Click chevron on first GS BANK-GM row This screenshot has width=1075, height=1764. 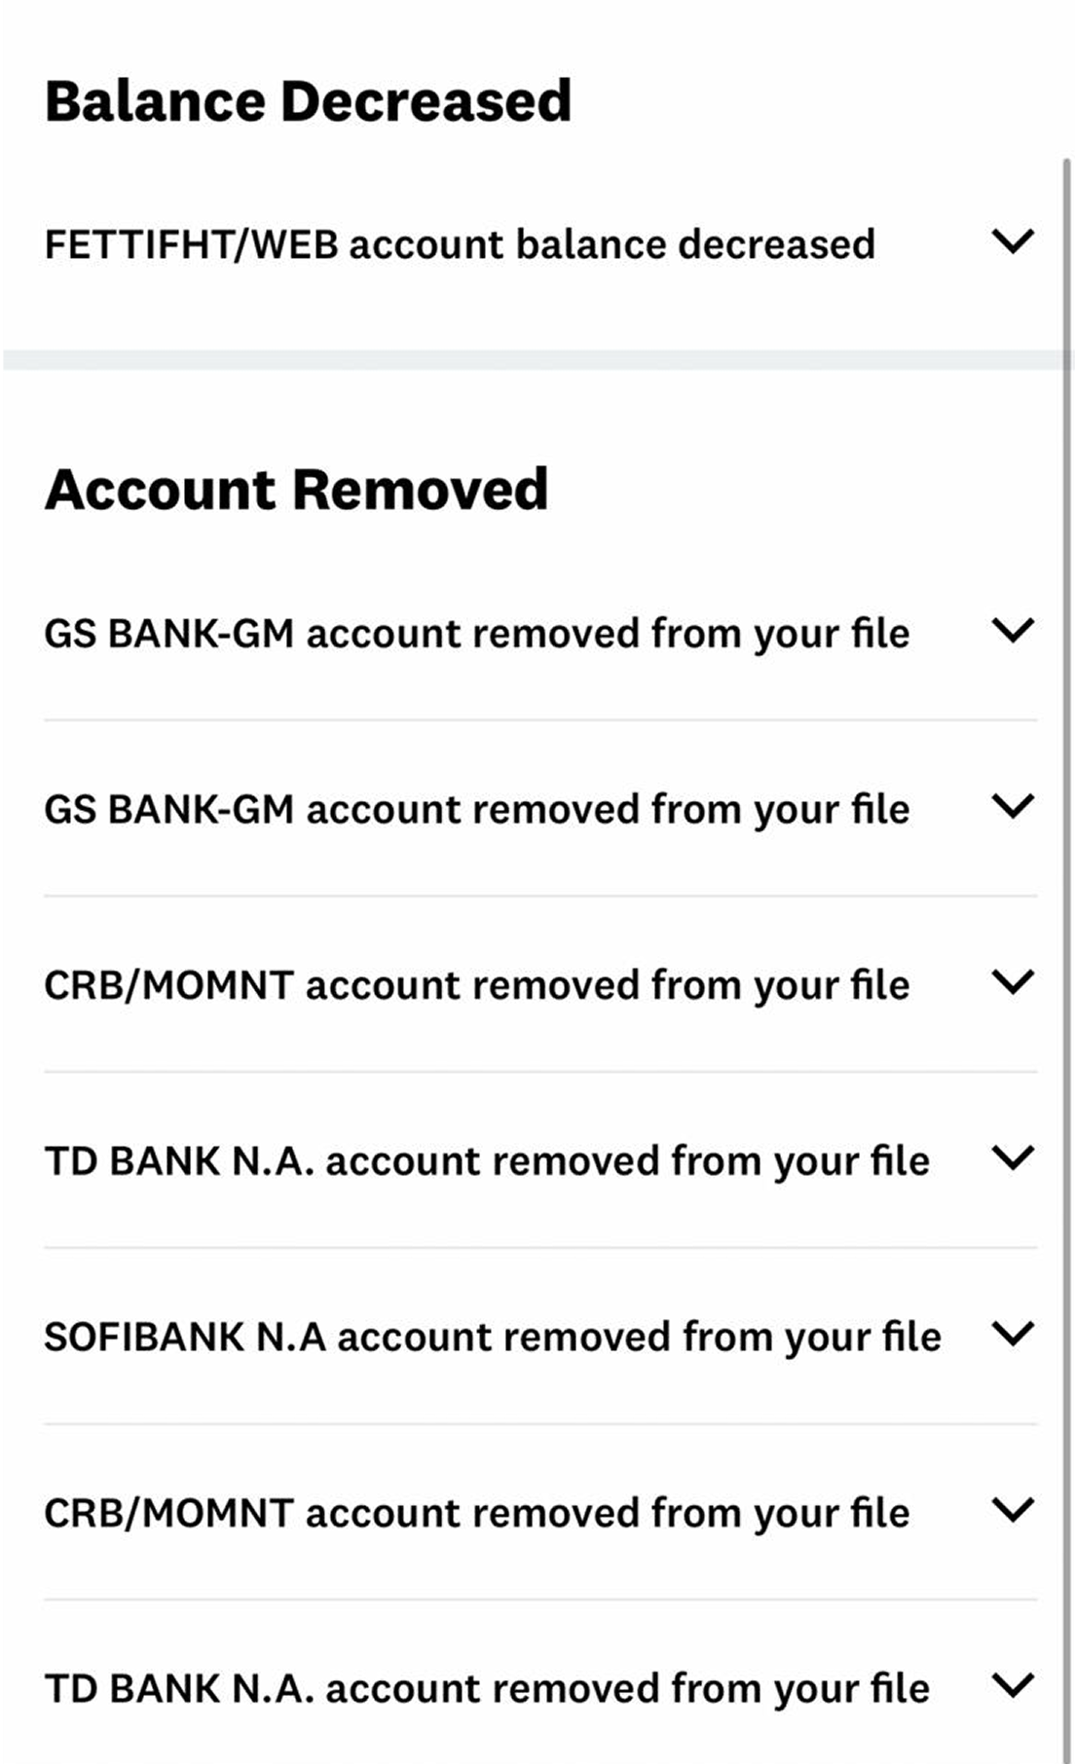pos(1013,631)
